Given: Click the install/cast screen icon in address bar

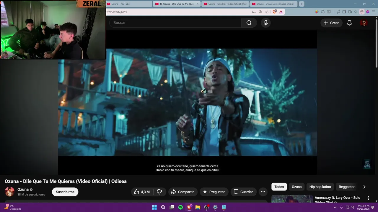Looking at the screenshot, I should (x=254, y=12).
